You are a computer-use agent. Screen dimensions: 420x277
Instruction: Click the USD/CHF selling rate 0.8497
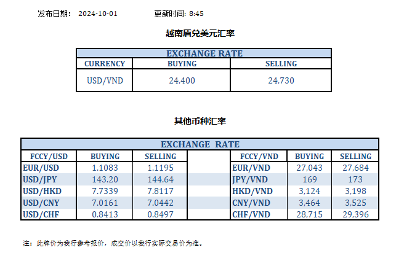pos(160,214)
